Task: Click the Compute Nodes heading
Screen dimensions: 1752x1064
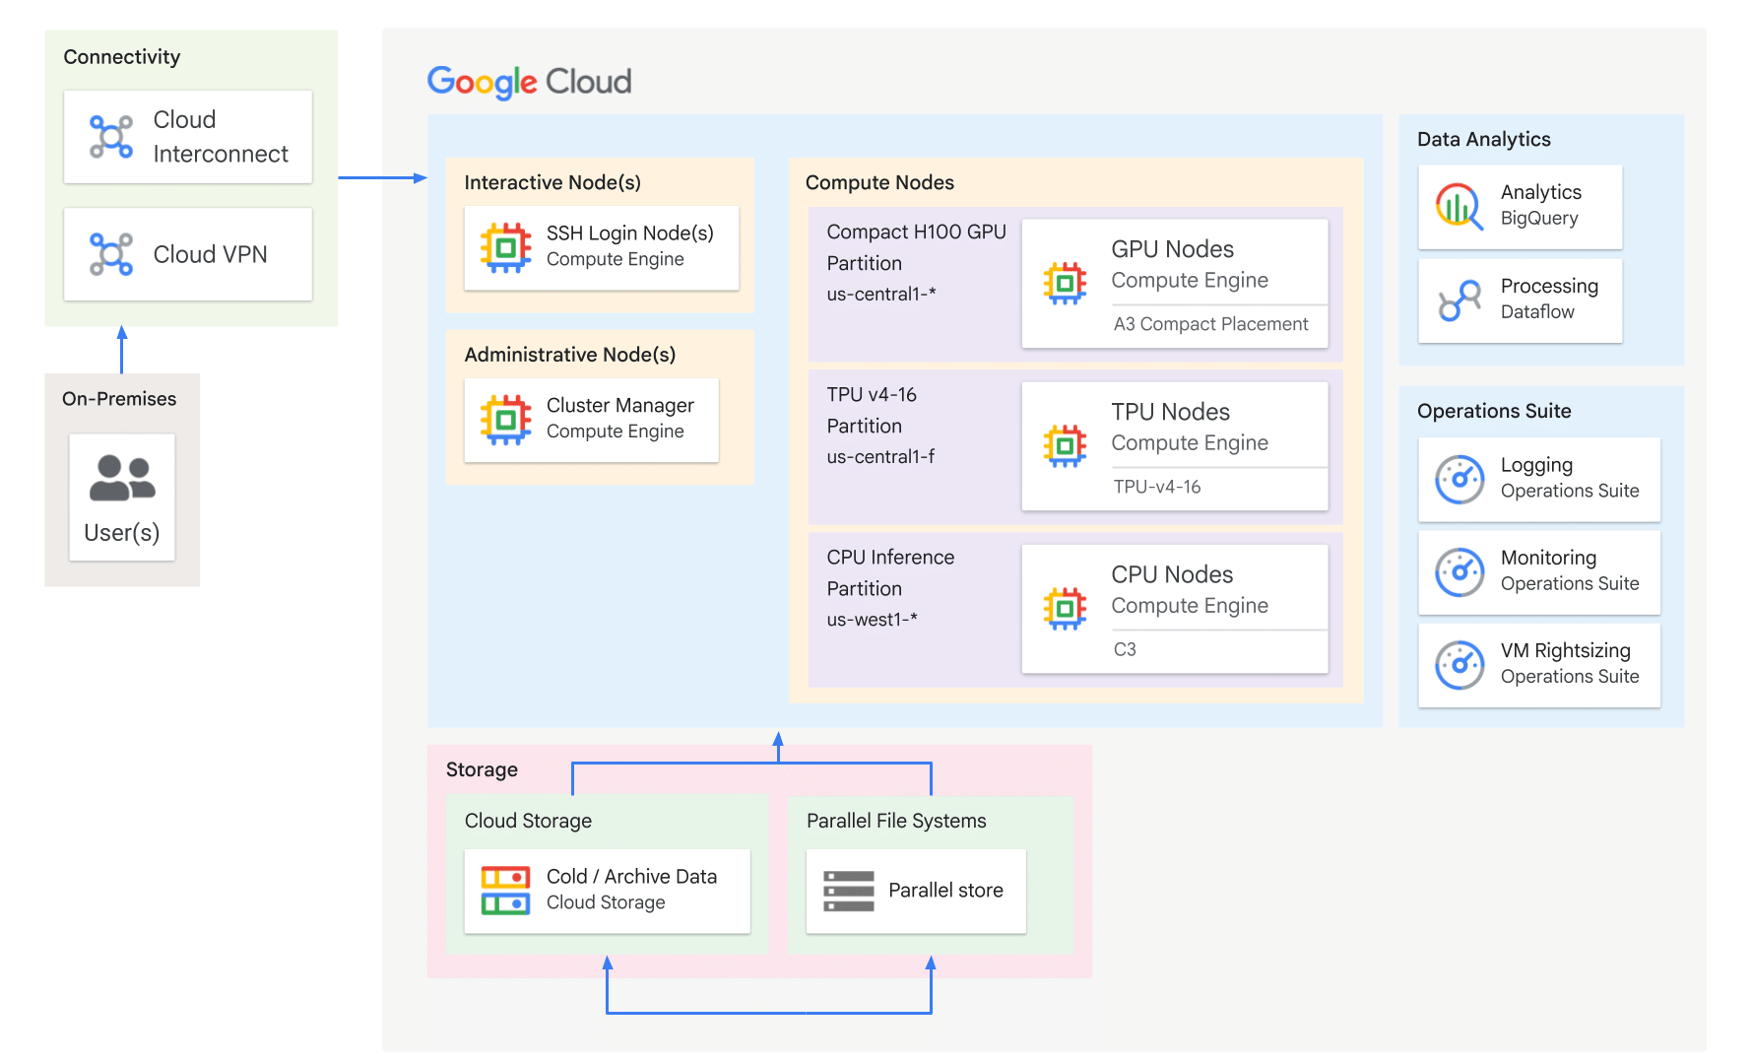Action: click(x=879, y=182)
